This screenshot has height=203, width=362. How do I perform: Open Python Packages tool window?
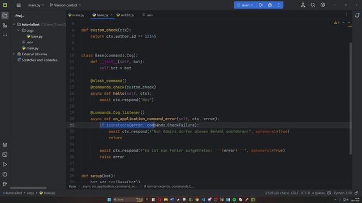5,145
